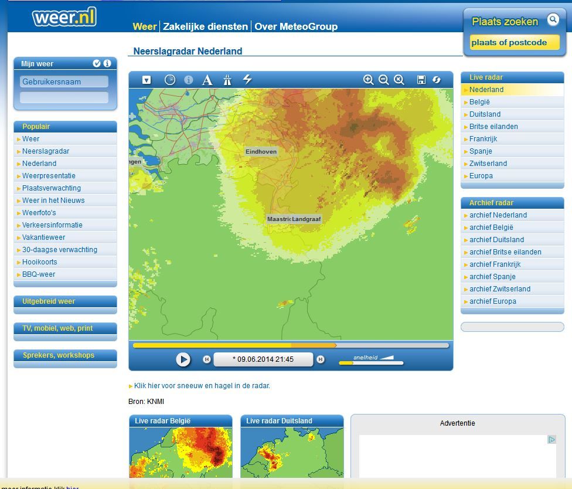Open the Over MeteoGroup menu
Image resolution: width=572 pixels, height=489 pixels.
click(x=296, y=26)
